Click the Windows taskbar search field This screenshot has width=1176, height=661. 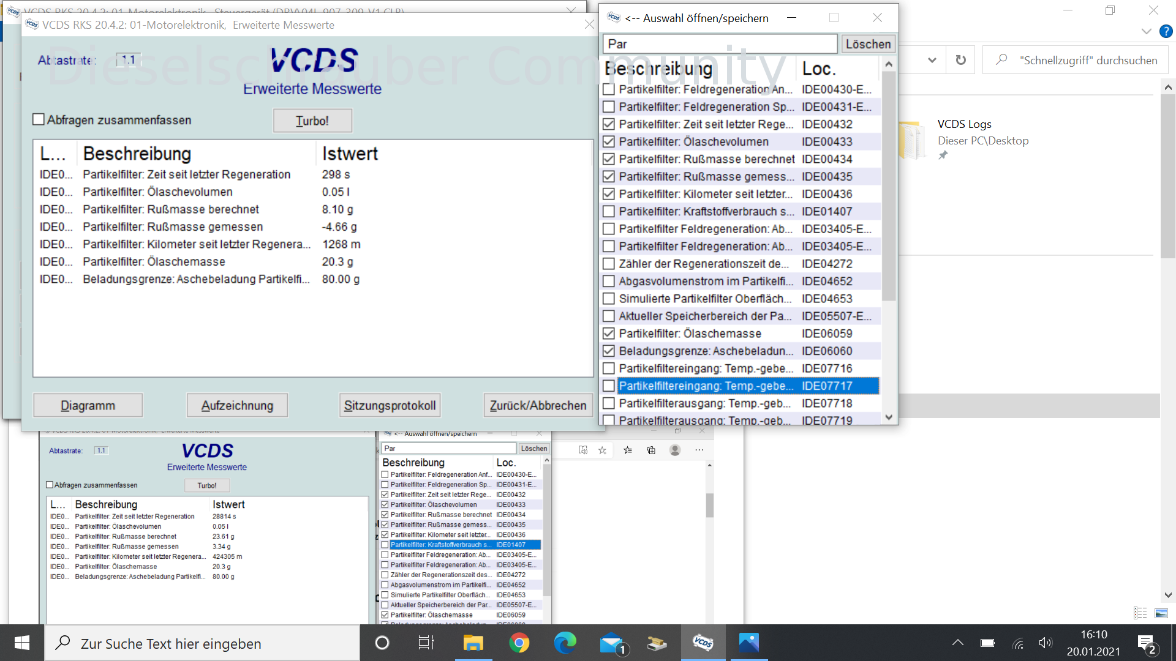click(202, 643)
